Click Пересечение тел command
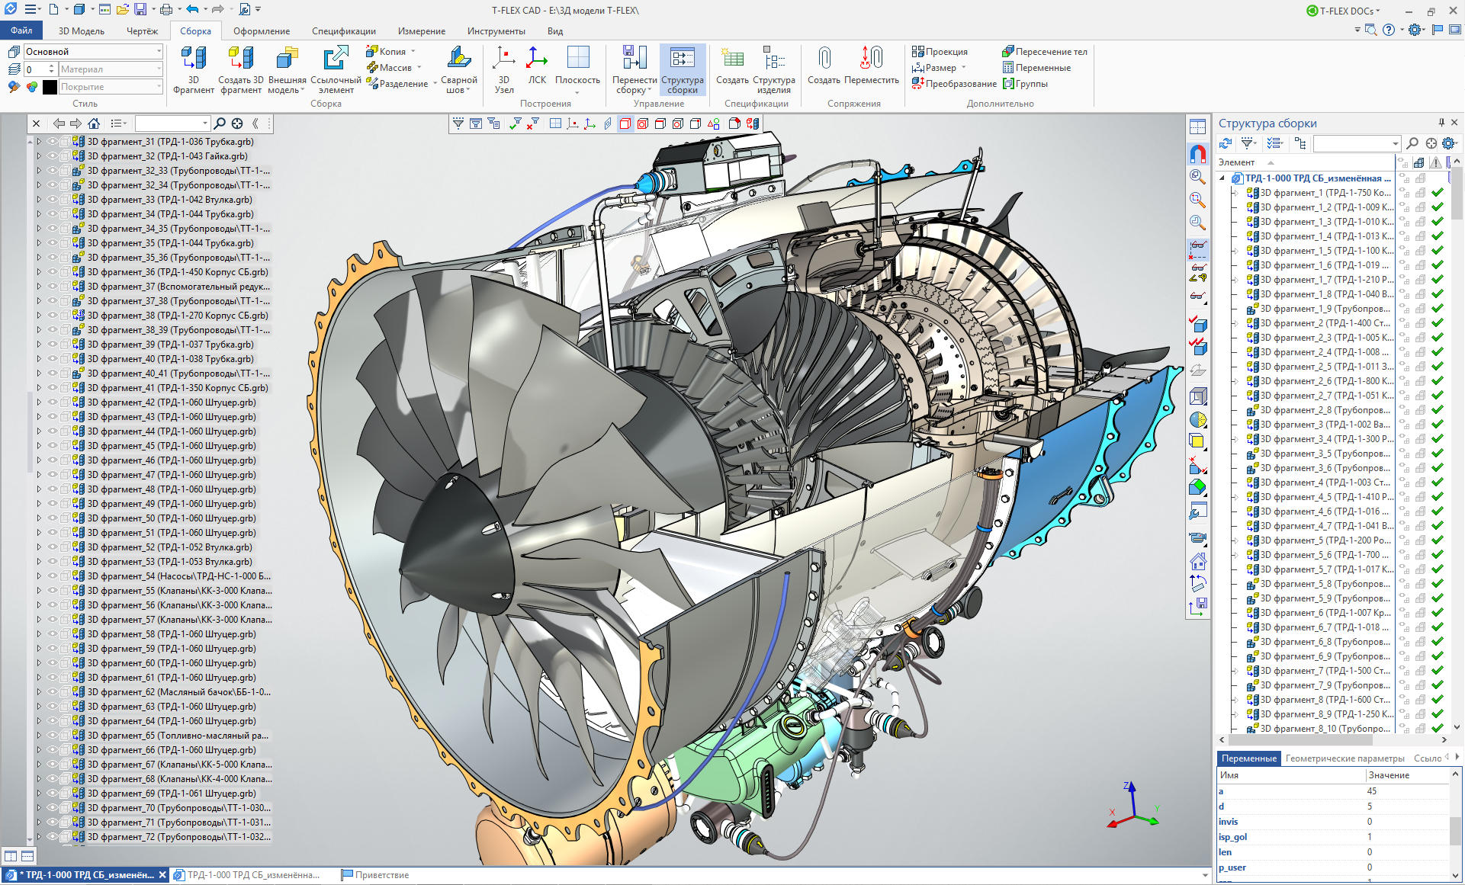Screen dimensions: 1465x885 [1044, 52]
